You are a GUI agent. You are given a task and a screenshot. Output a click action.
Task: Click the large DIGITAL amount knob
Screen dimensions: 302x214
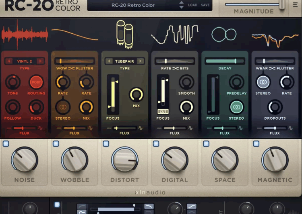click(x=175, y=159)
